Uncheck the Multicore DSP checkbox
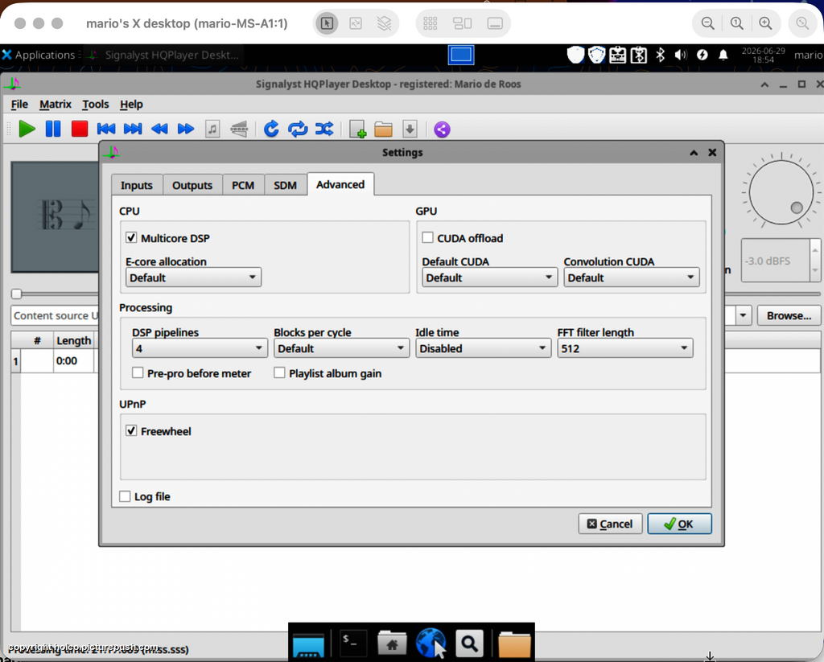The width and height of the screenshot is (824, 662). (131, 237)
